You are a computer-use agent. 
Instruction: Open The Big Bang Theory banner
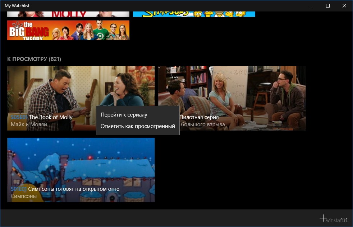tap(68, 30)
